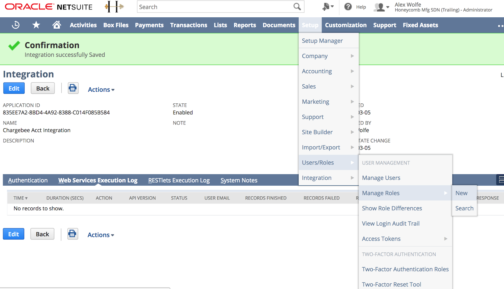Expand the Integration submenu

click(x=329, y=178)
